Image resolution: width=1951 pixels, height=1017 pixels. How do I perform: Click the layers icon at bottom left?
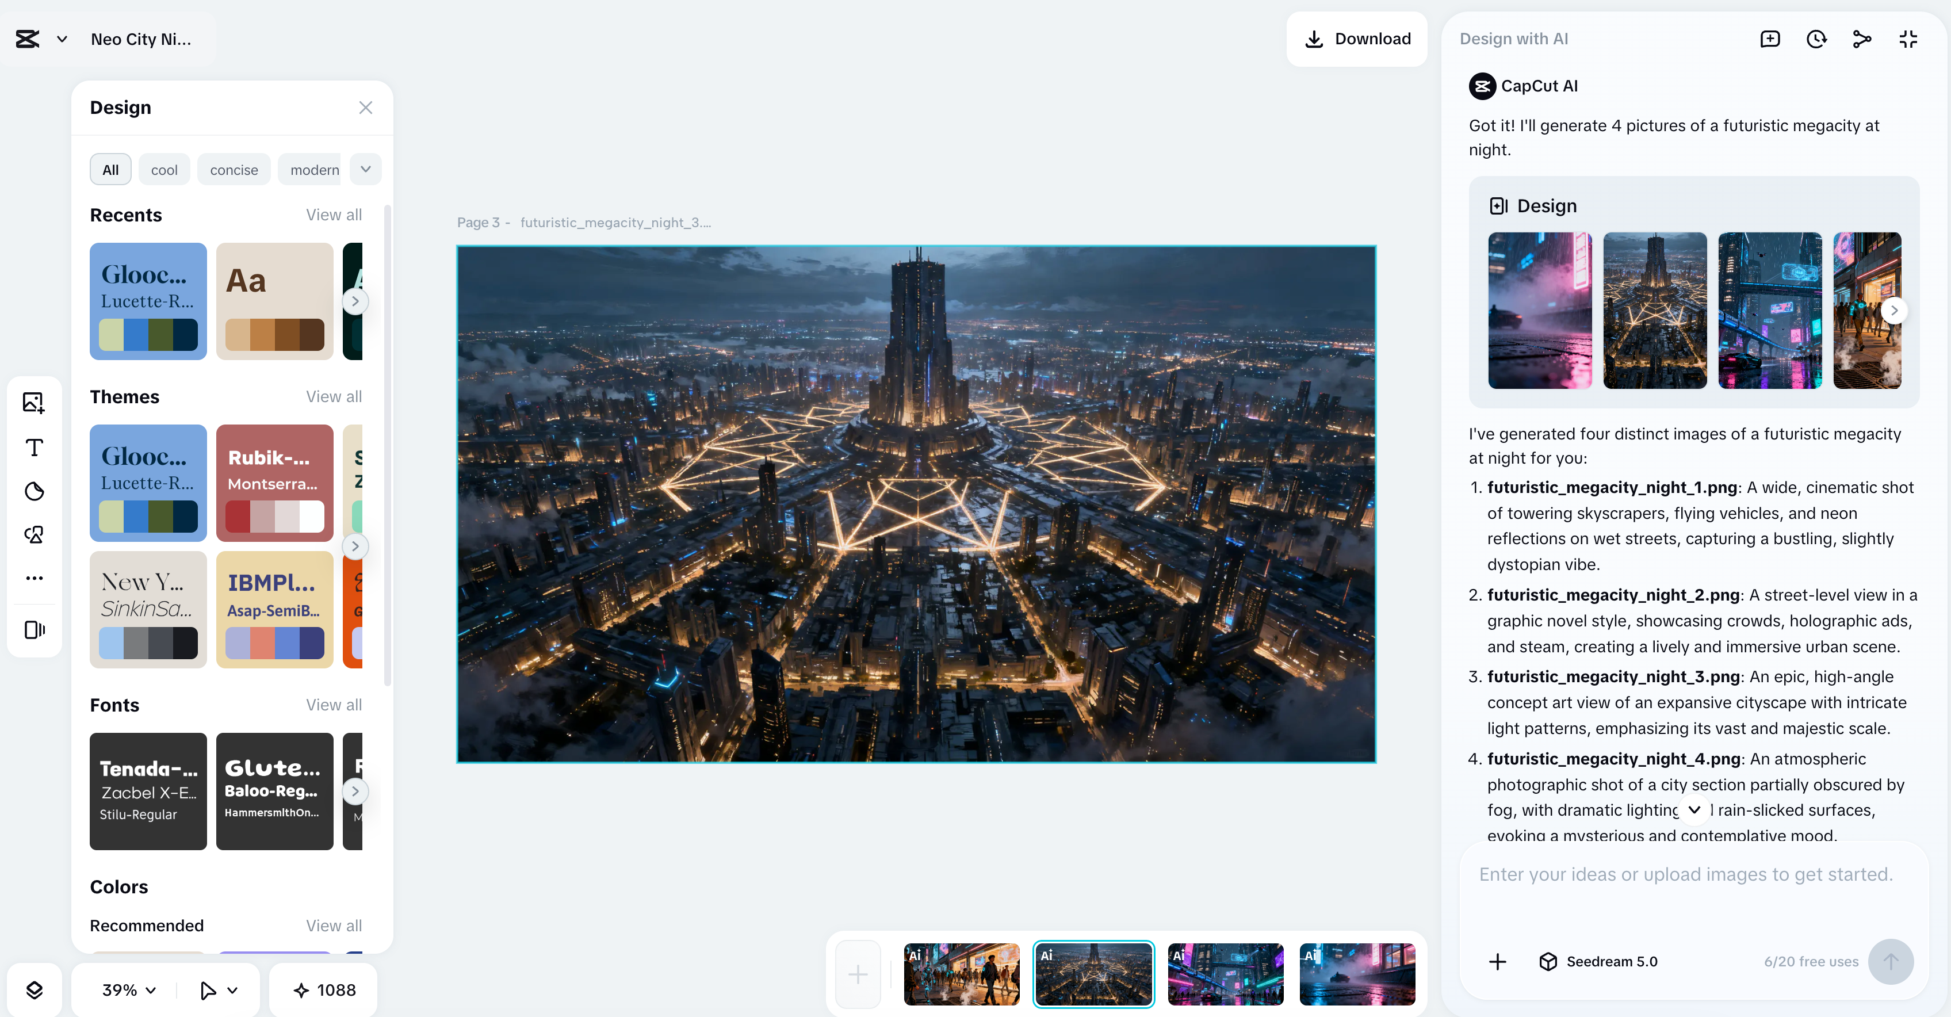(34, 990)
